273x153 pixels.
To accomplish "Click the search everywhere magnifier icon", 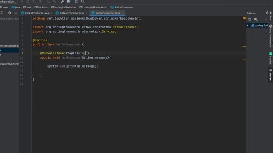I will (x=83, y=2).
